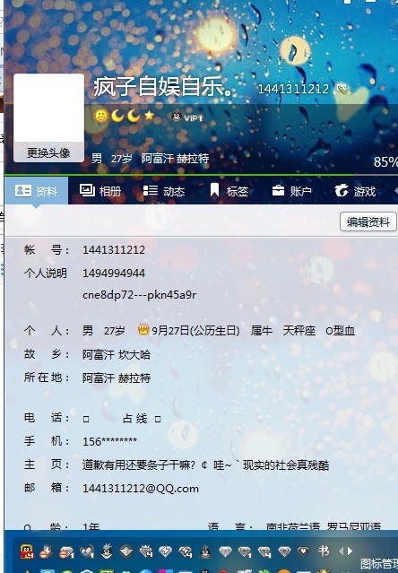Click the QQ number beside the nickname

(293, 89)
